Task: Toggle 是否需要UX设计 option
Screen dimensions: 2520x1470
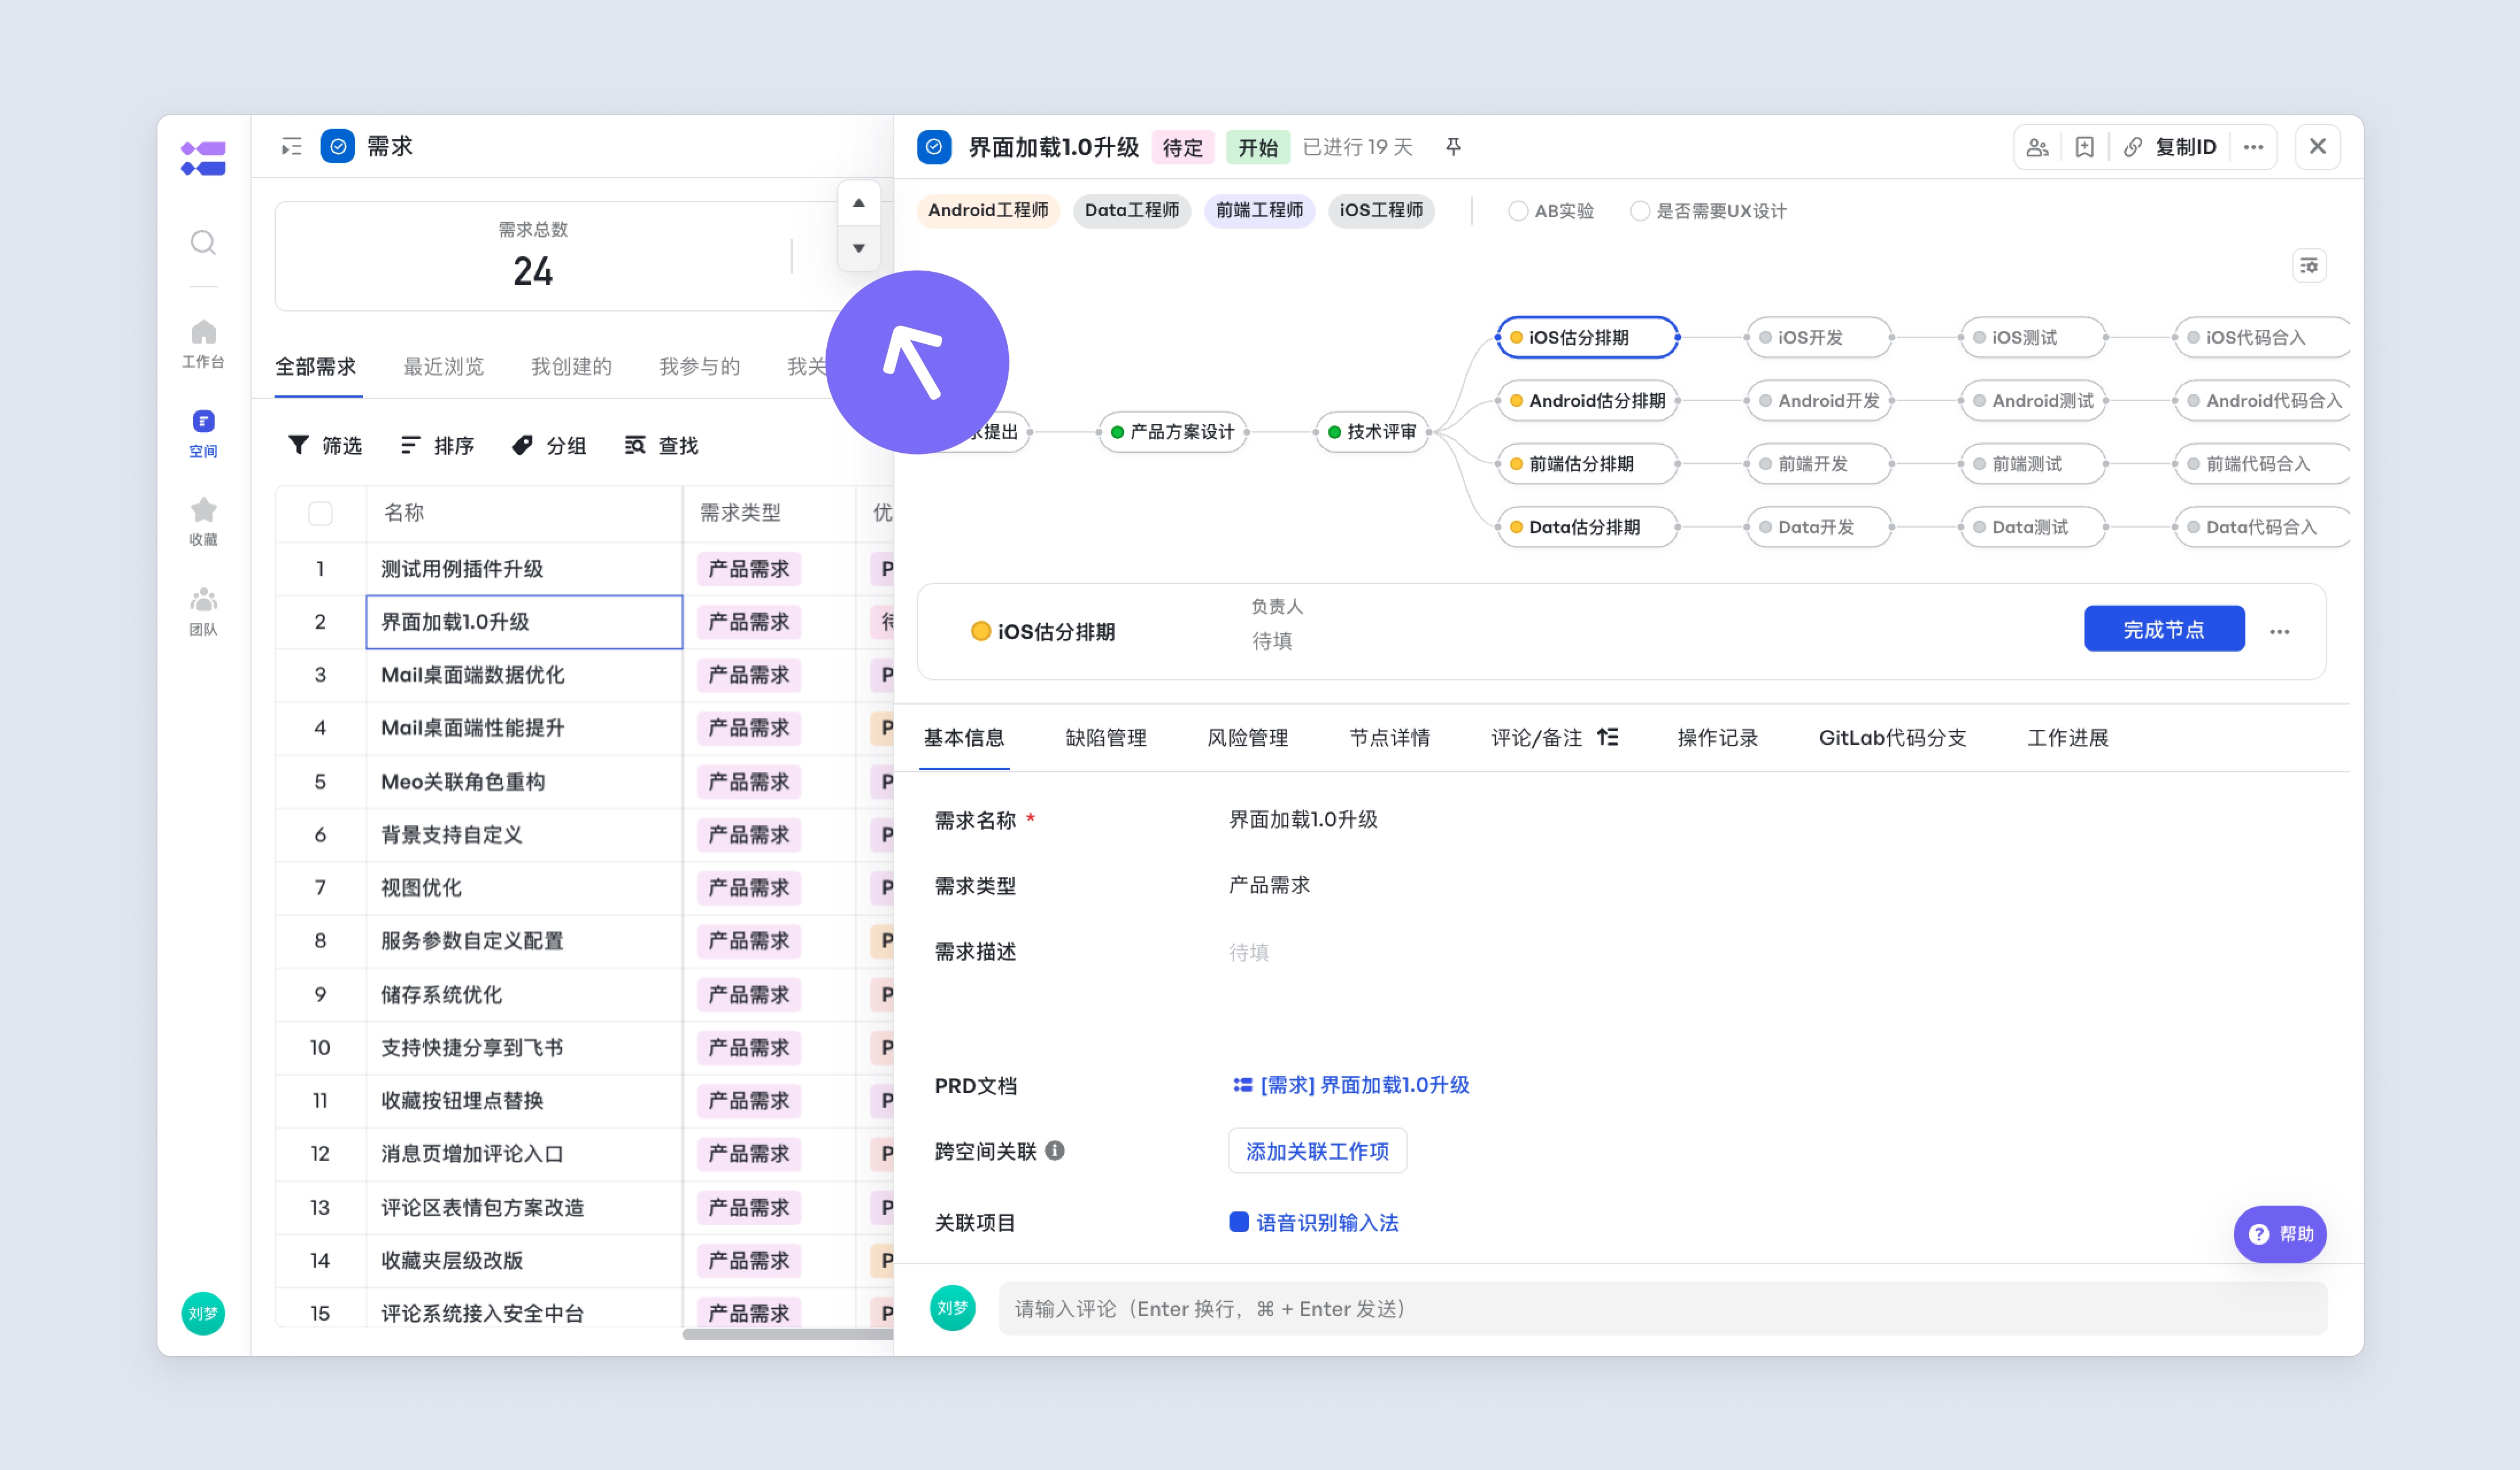Action: (x=1708, y=210)
